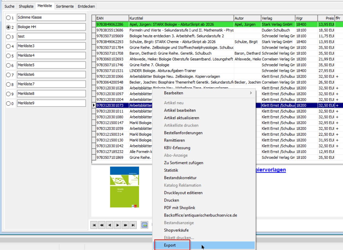
Task: Select radio button 5 Merkliste4
Action: click(x=8, y=56)
